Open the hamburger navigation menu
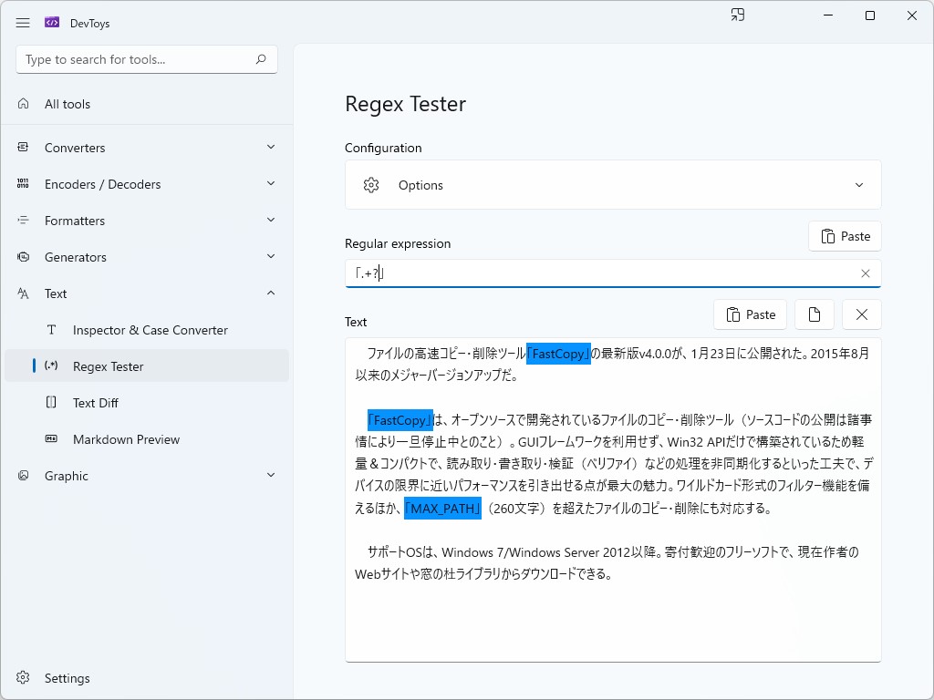Image resolution: width=934 pixels, height=700 pixels. pos(23,23)
